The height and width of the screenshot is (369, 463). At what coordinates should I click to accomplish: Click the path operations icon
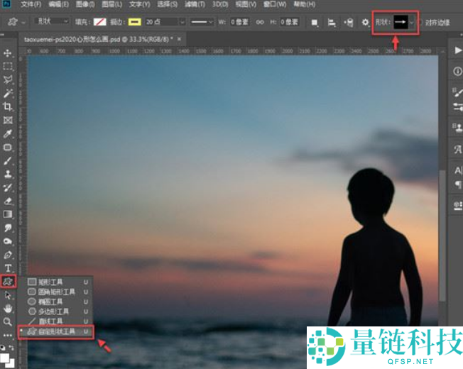coord(315,23)
